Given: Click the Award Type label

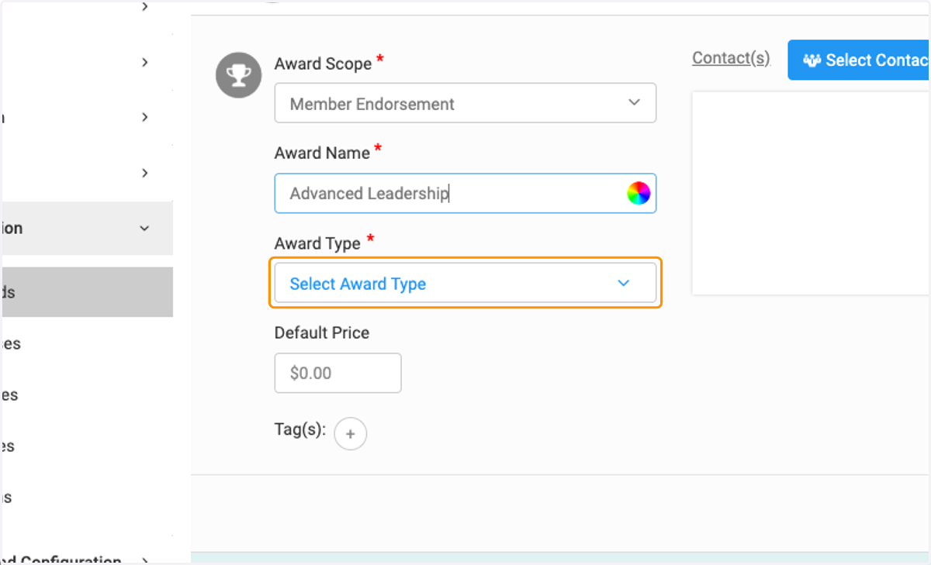Looking at the screenshot, I should (317, 243).
